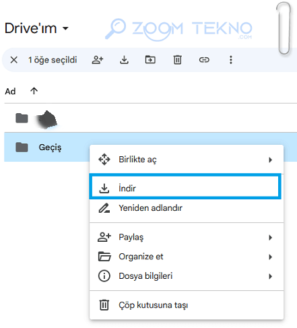Viewport: 297px width, 328px height.
Task: Open the three-dot more actions menu
Action: pyautogui.click(x=231, y=60)
